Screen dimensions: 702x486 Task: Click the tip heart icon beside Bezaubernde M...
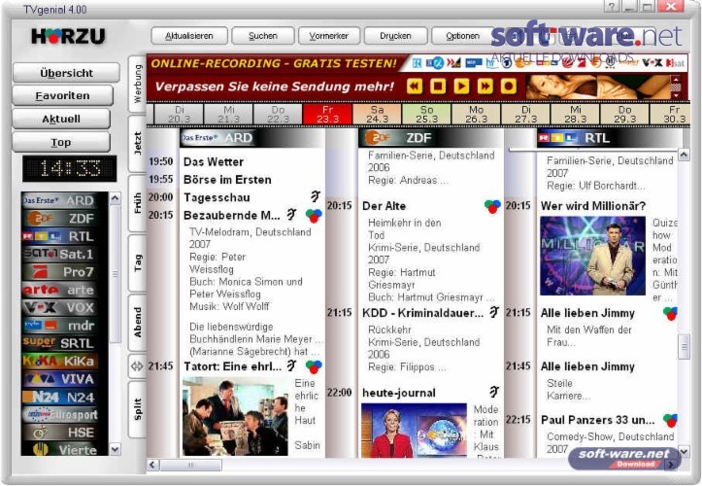click(x=314, y=215)
